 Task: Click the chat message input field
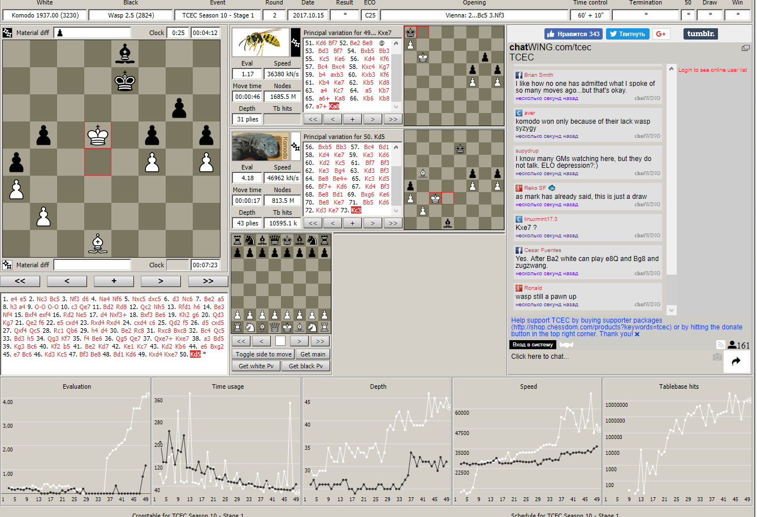(x=609, y=357)
